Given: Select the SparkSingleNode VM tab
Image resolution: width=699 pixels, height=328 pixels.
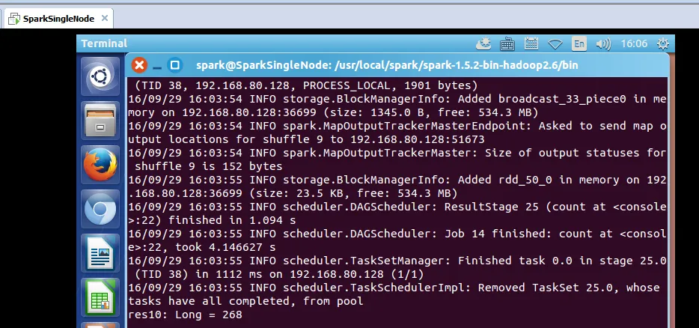Looking at the screenshot, I should [x=52, y=18].
